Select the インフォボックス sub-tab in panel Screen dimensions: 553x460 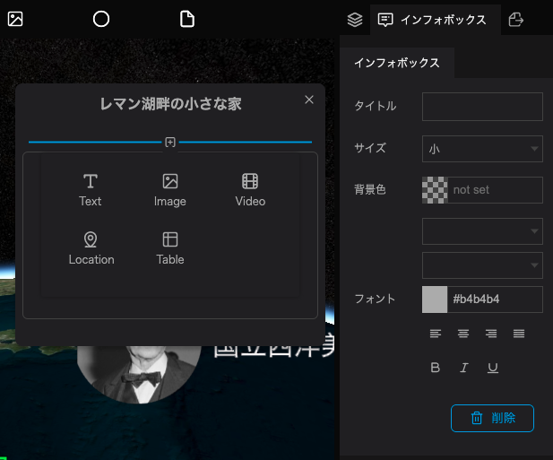[397, 63]
